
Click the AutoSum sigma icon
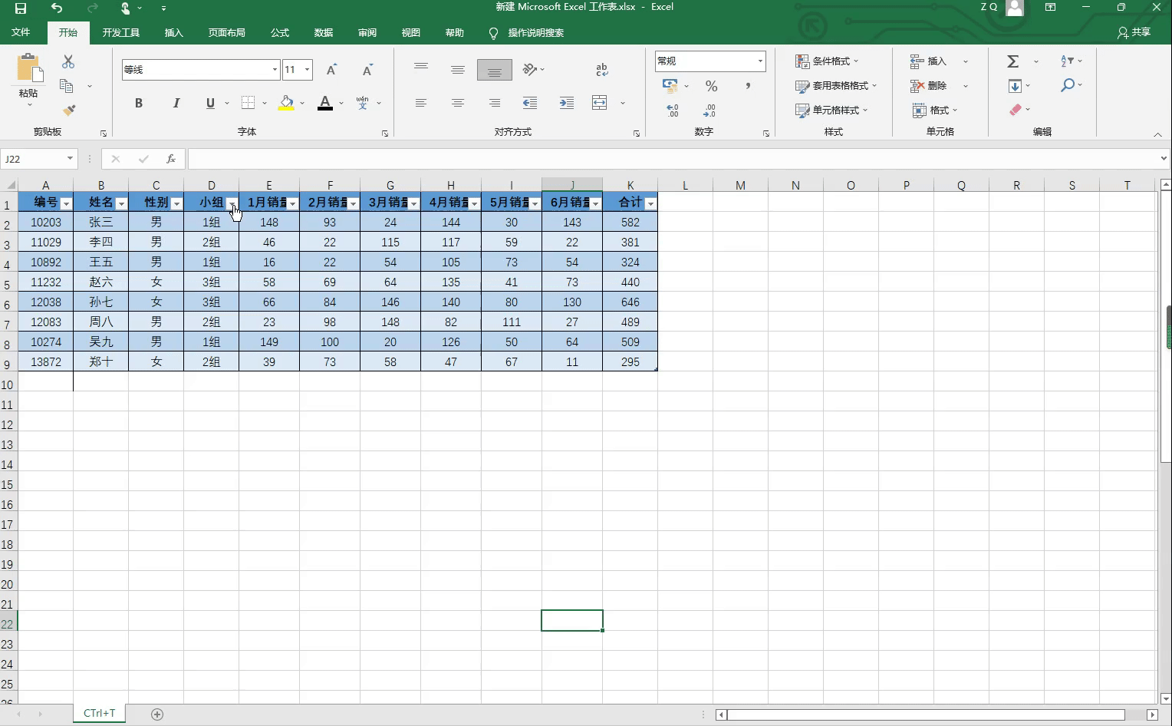[x=1013, y=61]
